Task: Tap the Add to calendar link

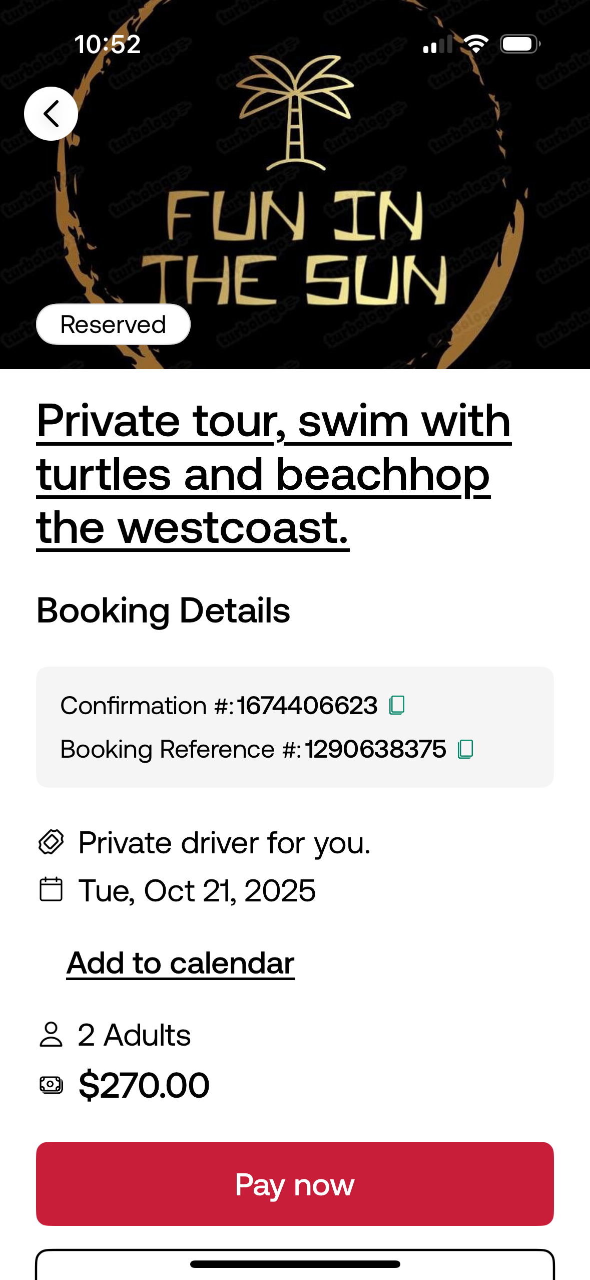Action: pos(181,963)
